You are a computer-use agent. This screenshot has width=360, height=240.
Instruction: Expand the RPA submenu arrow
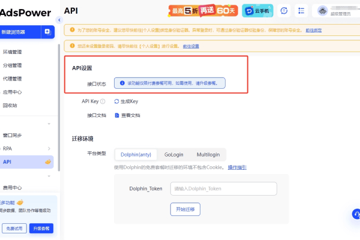click(49, 149)
